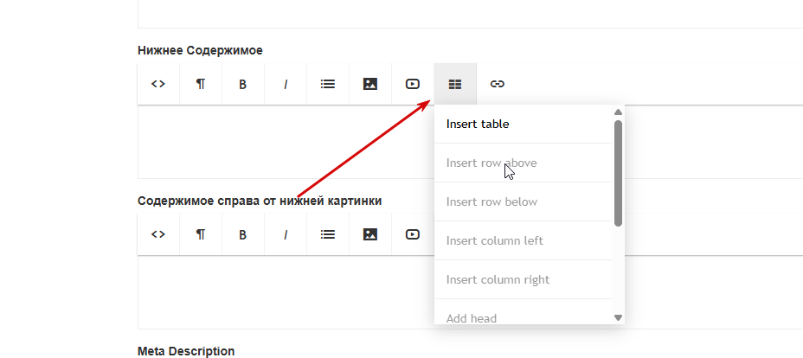Screen dimensions: 803x358
Task: Toggle the table dropdown button in toolbar
Action: coord(455,84)
